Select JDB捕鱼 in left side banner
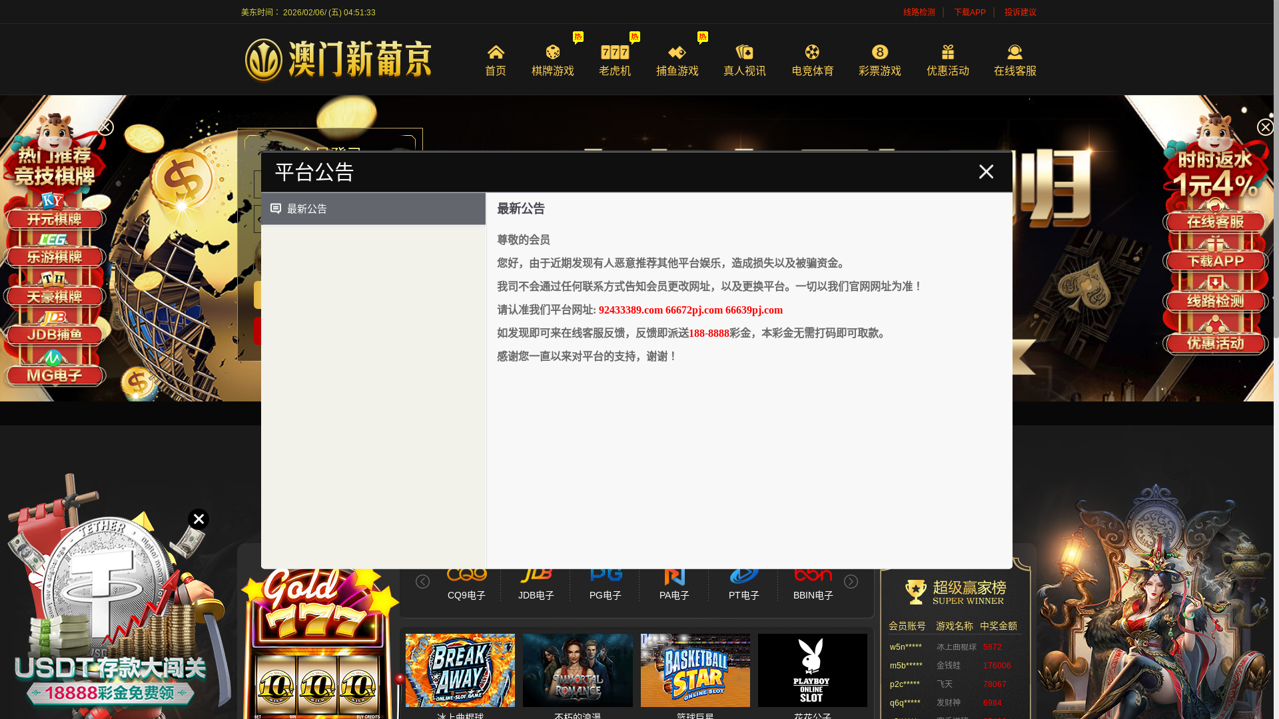The width and height of the screenshot is (1279, 719). click(55, 335)
